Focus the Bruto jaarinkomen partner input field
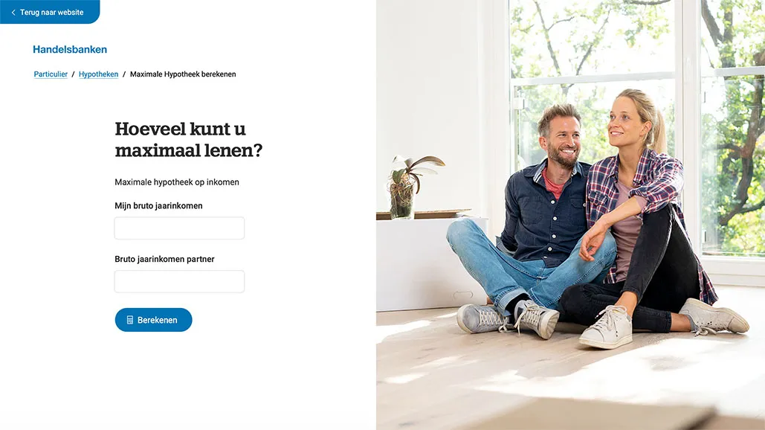This screenshot has height=430, width=765. 180,282
